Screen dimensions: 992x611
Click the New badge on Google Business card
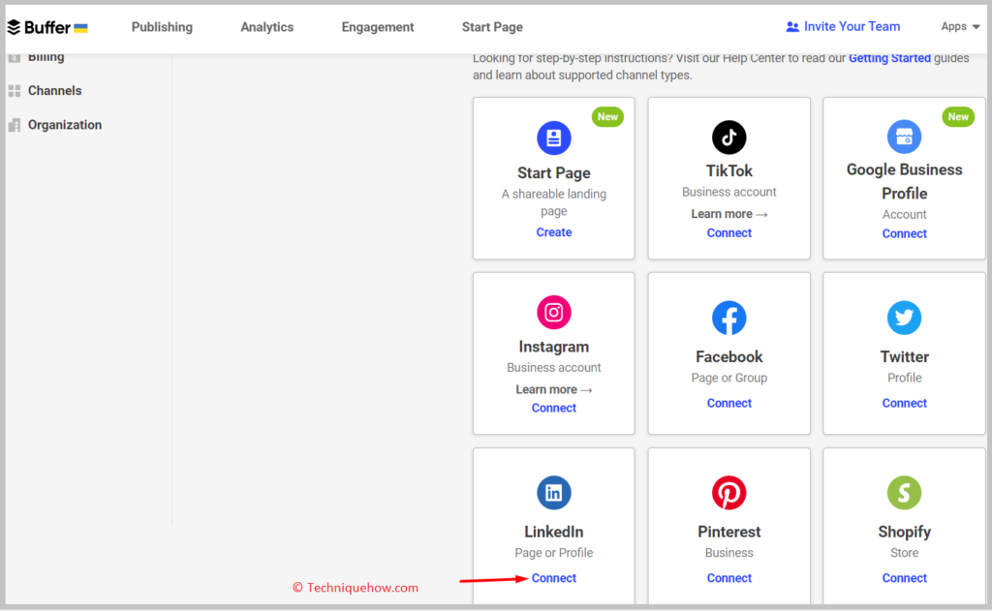[958, 116]
